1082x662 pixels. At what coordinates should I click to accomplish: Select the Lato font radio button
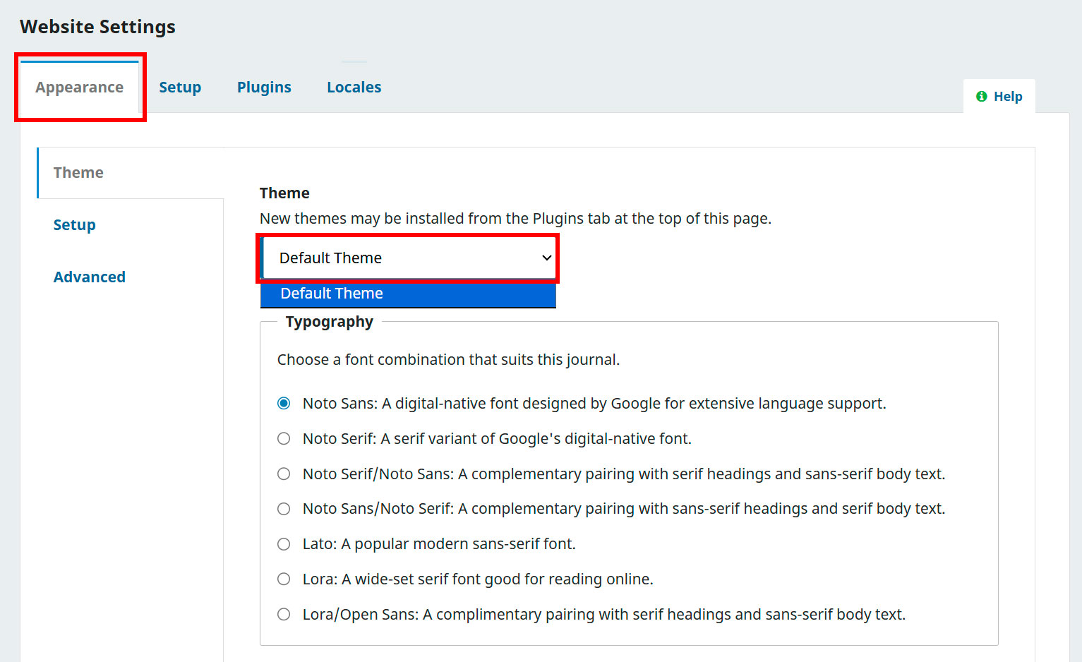[x=284, y=544]
